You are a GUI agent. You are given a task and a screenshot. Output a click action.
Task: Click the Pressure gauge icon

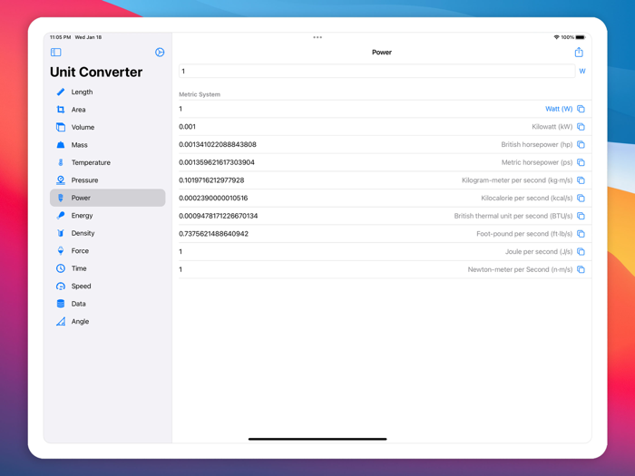pos(61,180)
